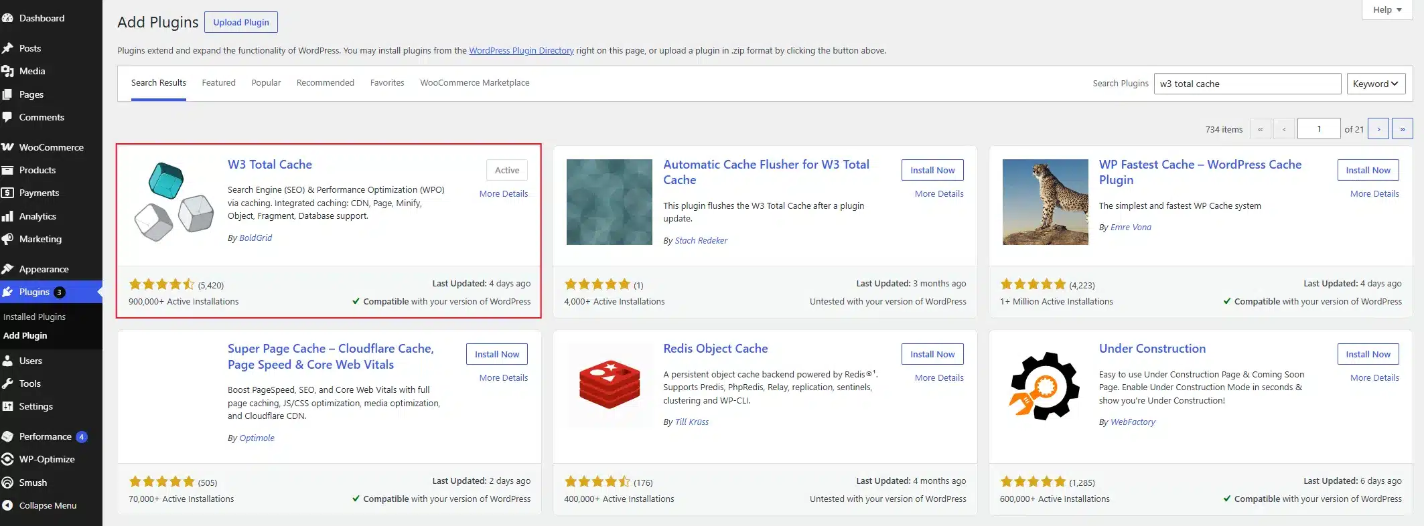Open the Installed Plugins submenu item
Image resolution: width=1424 pixels, height=526 pixels.
(x=34, y=317)
